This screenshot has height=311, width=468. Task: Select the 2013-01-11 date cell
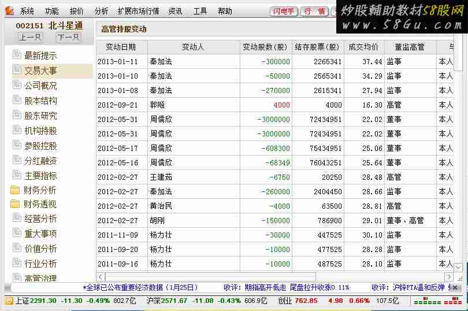pyautogui.click(x=121, y=61)
